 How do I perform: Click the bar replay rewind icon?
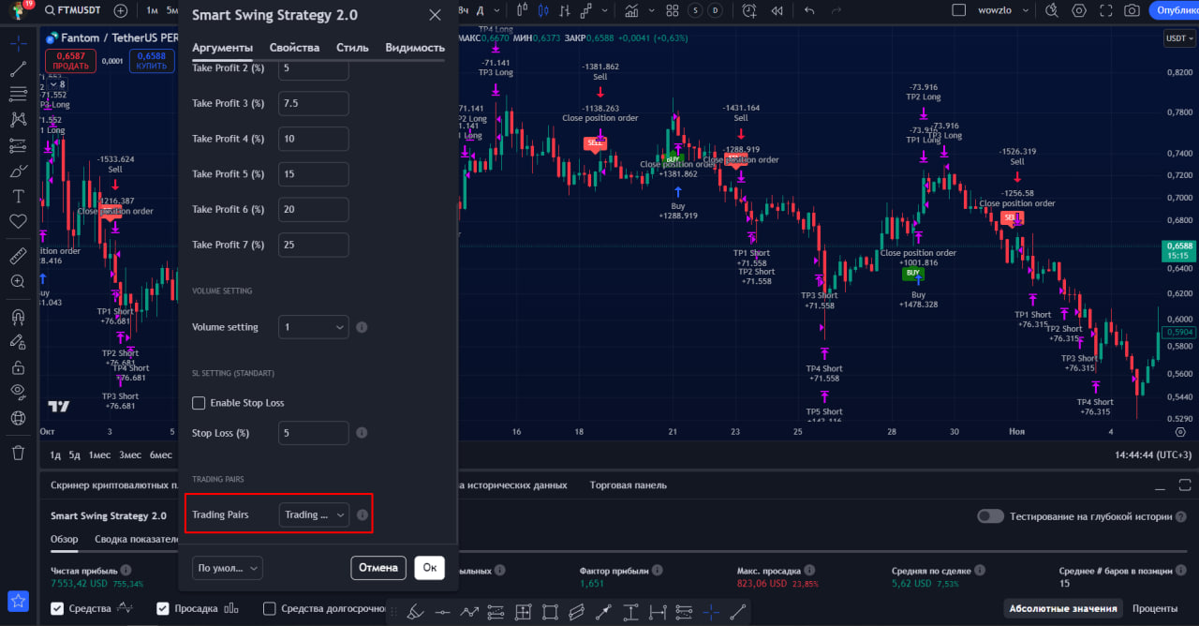777,11
